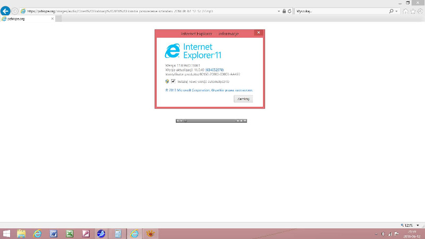Click the system tray volume speaker icon
The width and height of the screenshot is (425, 239).
click(x=383, y=234)
